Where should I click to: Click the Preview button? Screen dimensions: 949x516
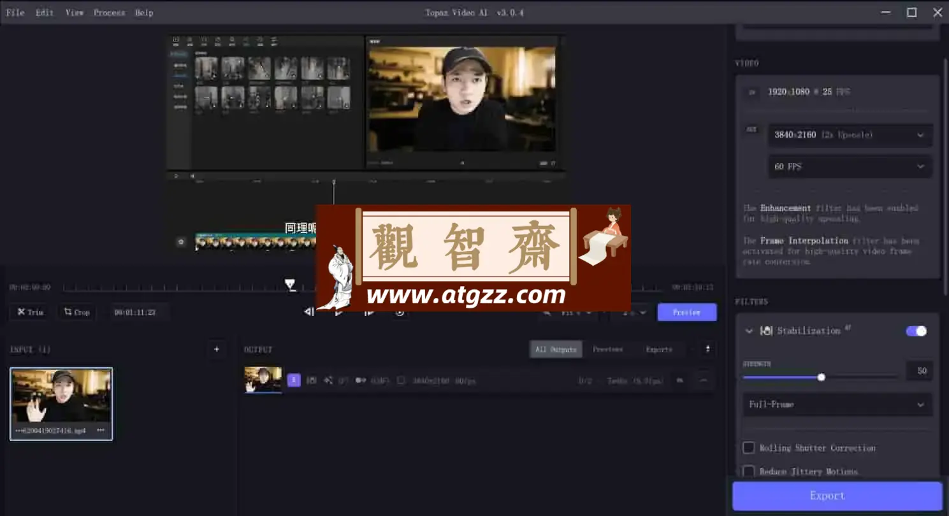point(686,312)
